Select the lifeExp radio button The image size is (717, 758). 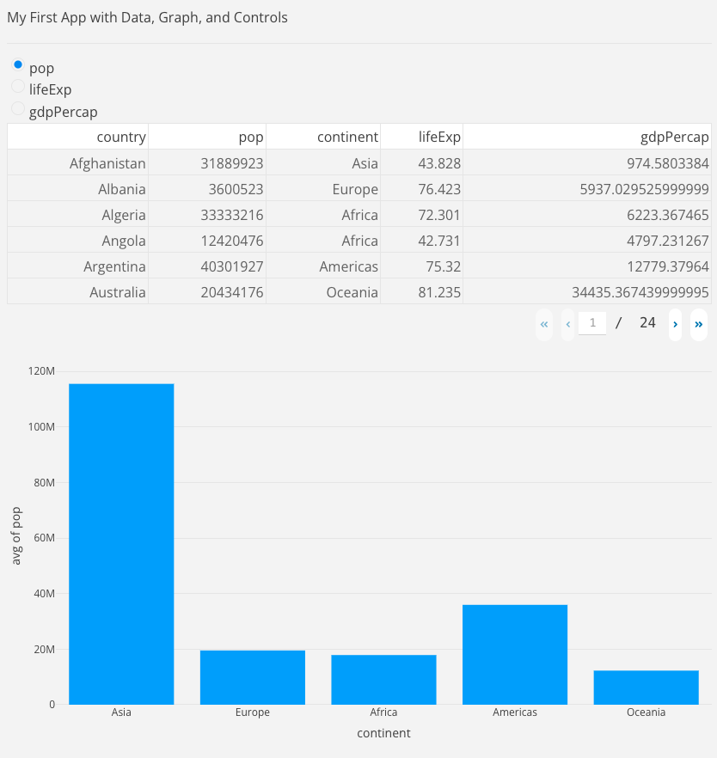tap(18, 86)
